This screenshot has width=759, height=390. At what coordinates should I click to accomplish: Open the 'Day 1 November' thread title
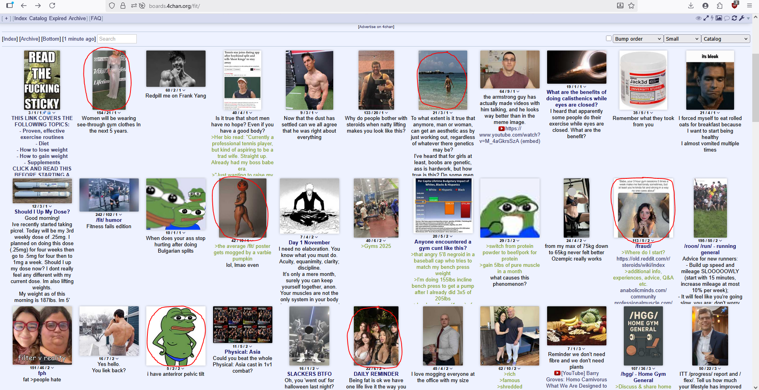[309, 242]
